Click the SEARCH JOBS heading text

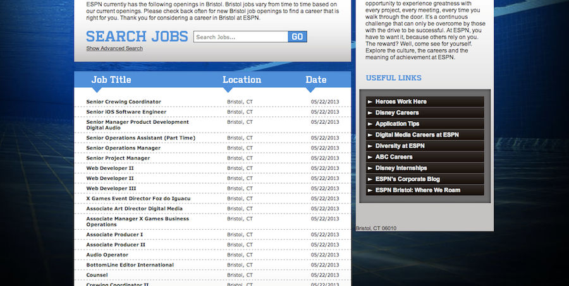click(137, 36)
